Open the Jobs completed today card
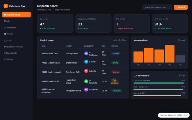This screenshot has height=120, width=192. tap(93, 23)
